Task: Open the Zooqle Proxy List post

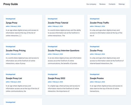Action: tap(14, 78)
